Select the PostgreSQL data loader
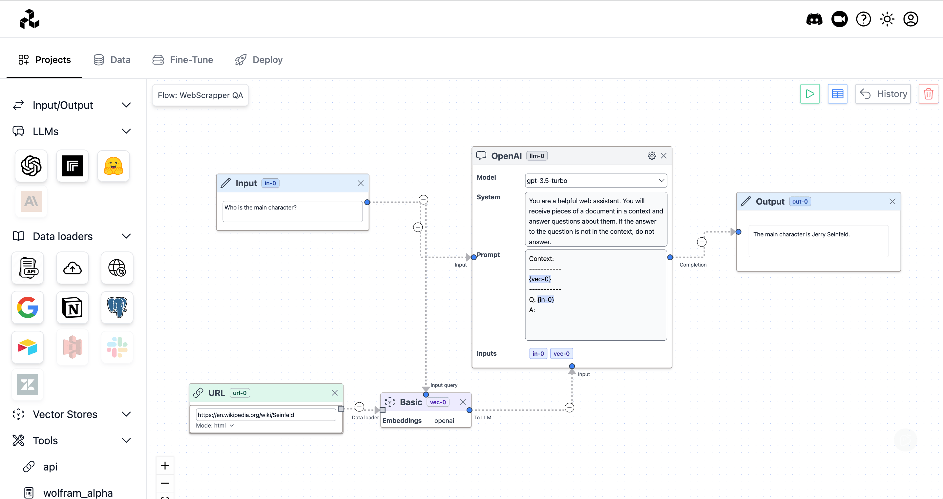Viewport: 943px width, 499px height. pyautogui.click(x=117, y=308)
